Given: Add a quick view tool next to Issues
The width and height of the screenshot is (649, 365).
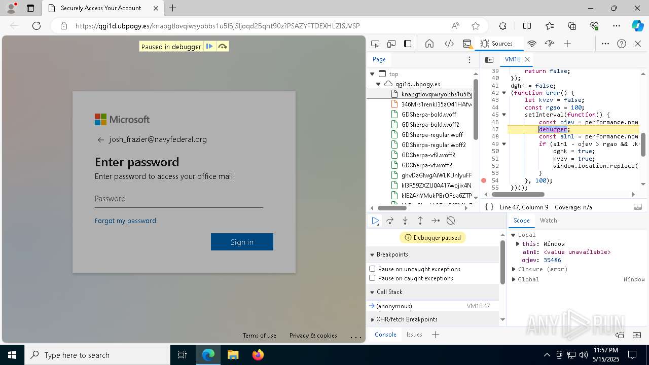Looking at the screenshot, I should click(x=436, y=335).
